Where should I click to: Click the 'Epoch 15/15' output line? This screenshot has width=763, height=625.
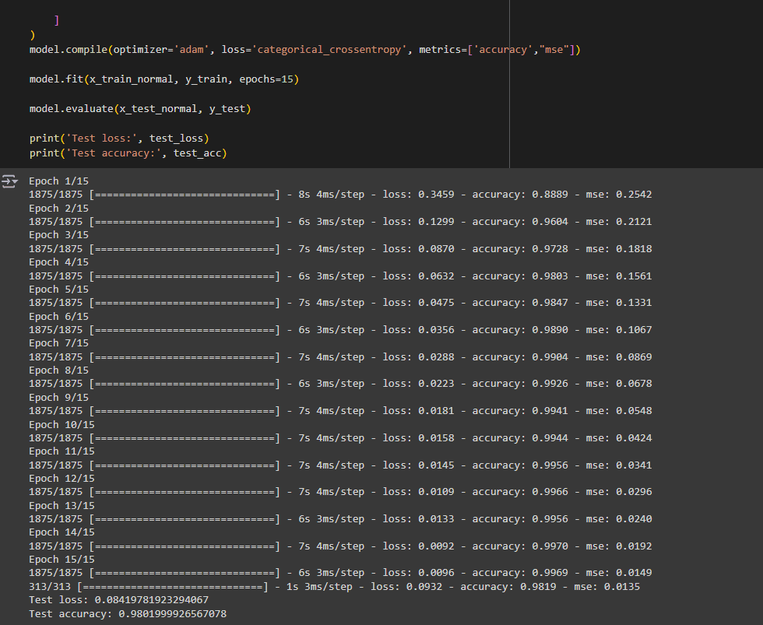[62, 560]
